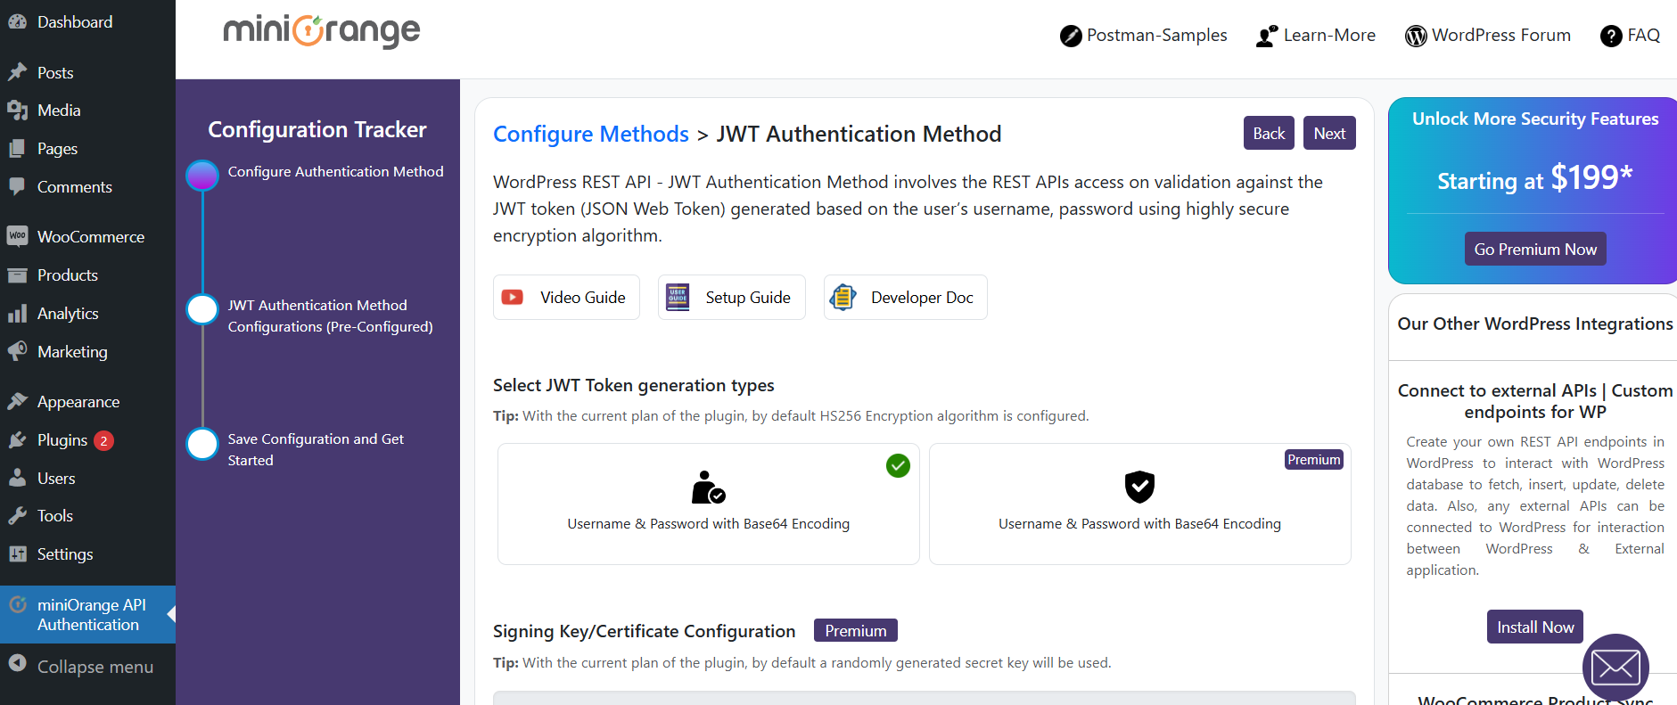Viewport: 1677px width, 705px height.
Task: Click the Settings sliders icon
Action: pyautogui.click(x=17, y=554)
